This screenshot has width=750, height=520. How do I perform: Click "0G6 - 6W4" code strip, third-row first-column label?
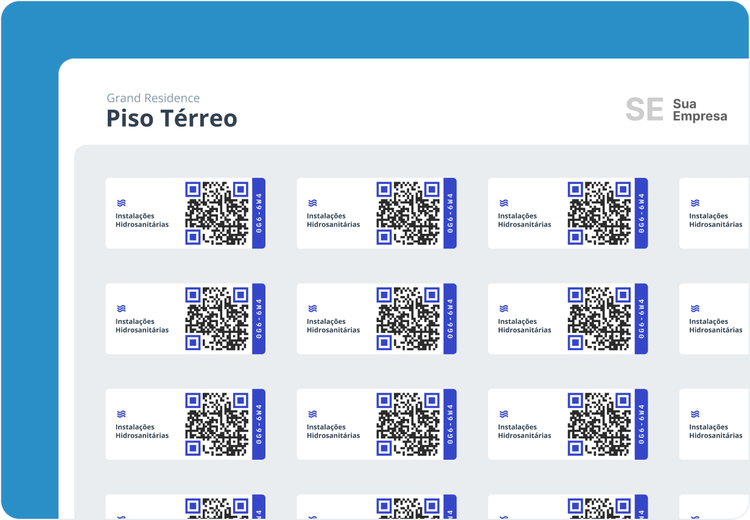tap(259, 424)
